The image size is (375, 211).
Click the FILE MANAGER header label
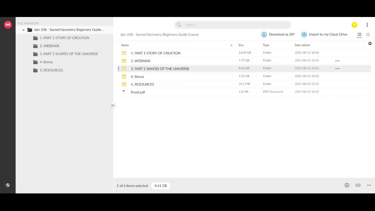[28, 23]
